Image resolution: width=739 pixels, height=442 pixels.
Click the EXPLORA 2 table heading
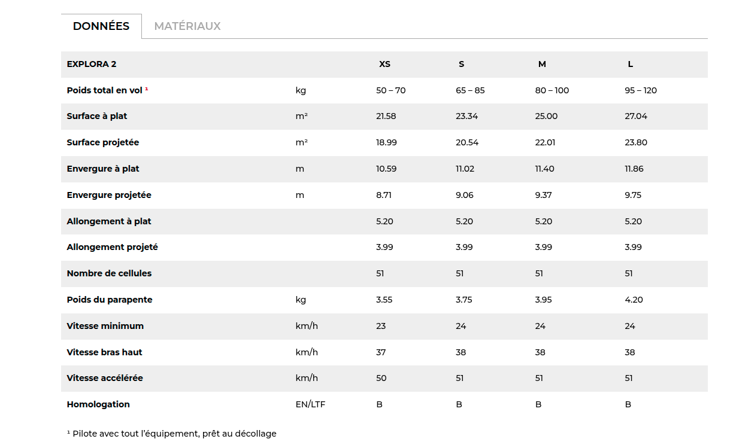(92, 64)
